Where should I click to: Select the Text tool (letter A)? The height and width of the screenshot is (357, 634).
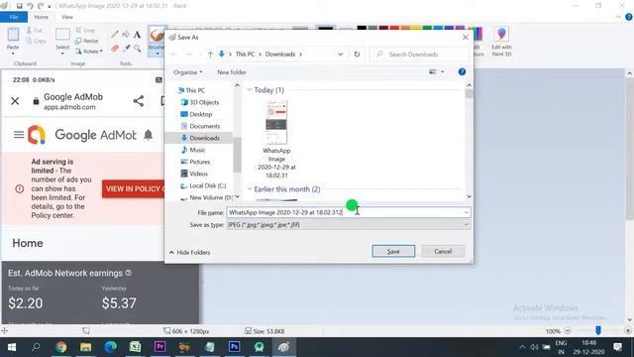(137, 35)
